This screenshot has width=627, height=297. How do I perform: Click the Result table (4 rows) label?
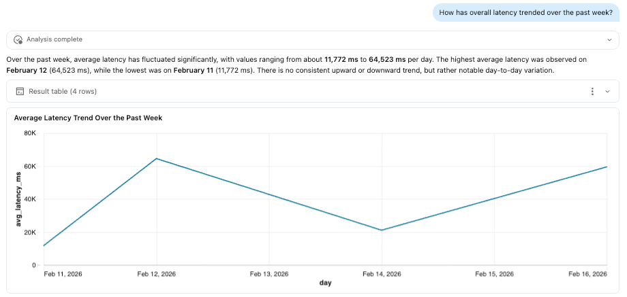coord(63,91)
